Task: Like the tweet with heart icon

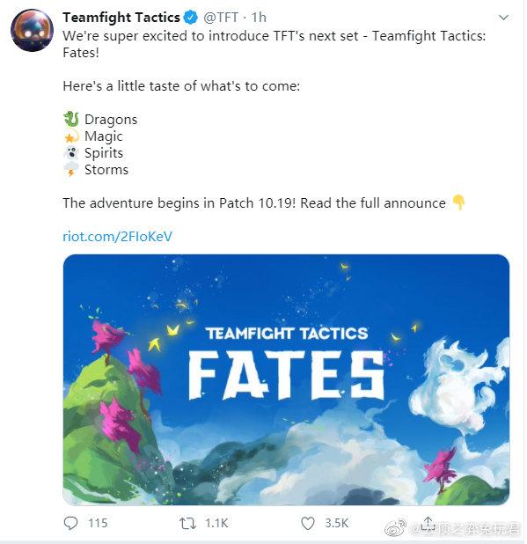Action: click(308, 523)
